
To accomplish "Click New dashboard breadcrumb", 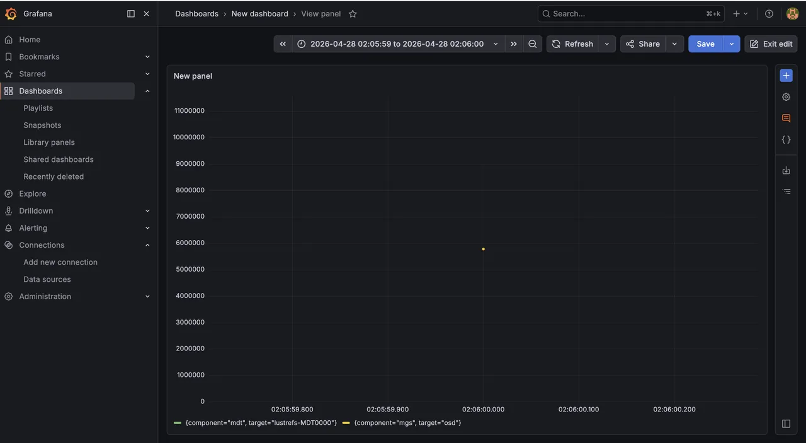I will 259,13.
